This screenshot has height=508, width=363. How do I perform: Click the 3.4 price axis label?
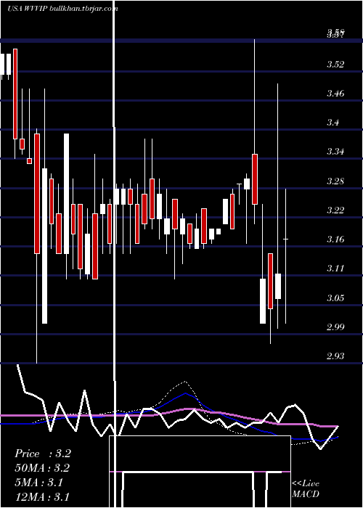[x=333, y=123]
